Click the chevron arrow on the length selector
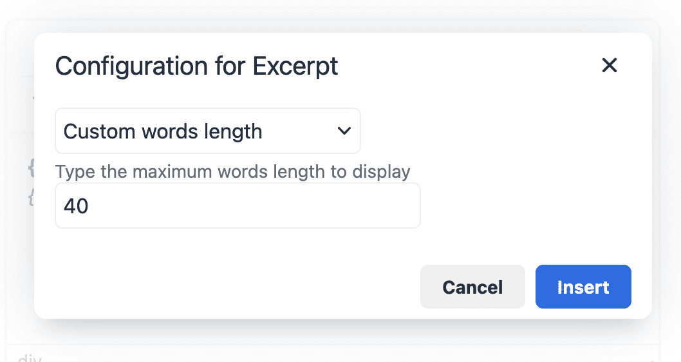The width and height of the screenshot is (681, 362). 344,131
